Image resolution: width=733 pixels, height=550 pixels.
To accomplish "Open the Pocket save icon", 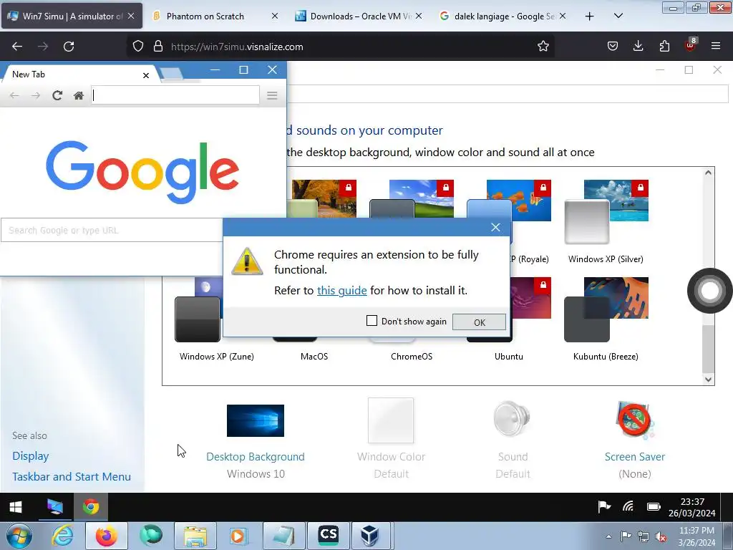I will pos(613,47).
